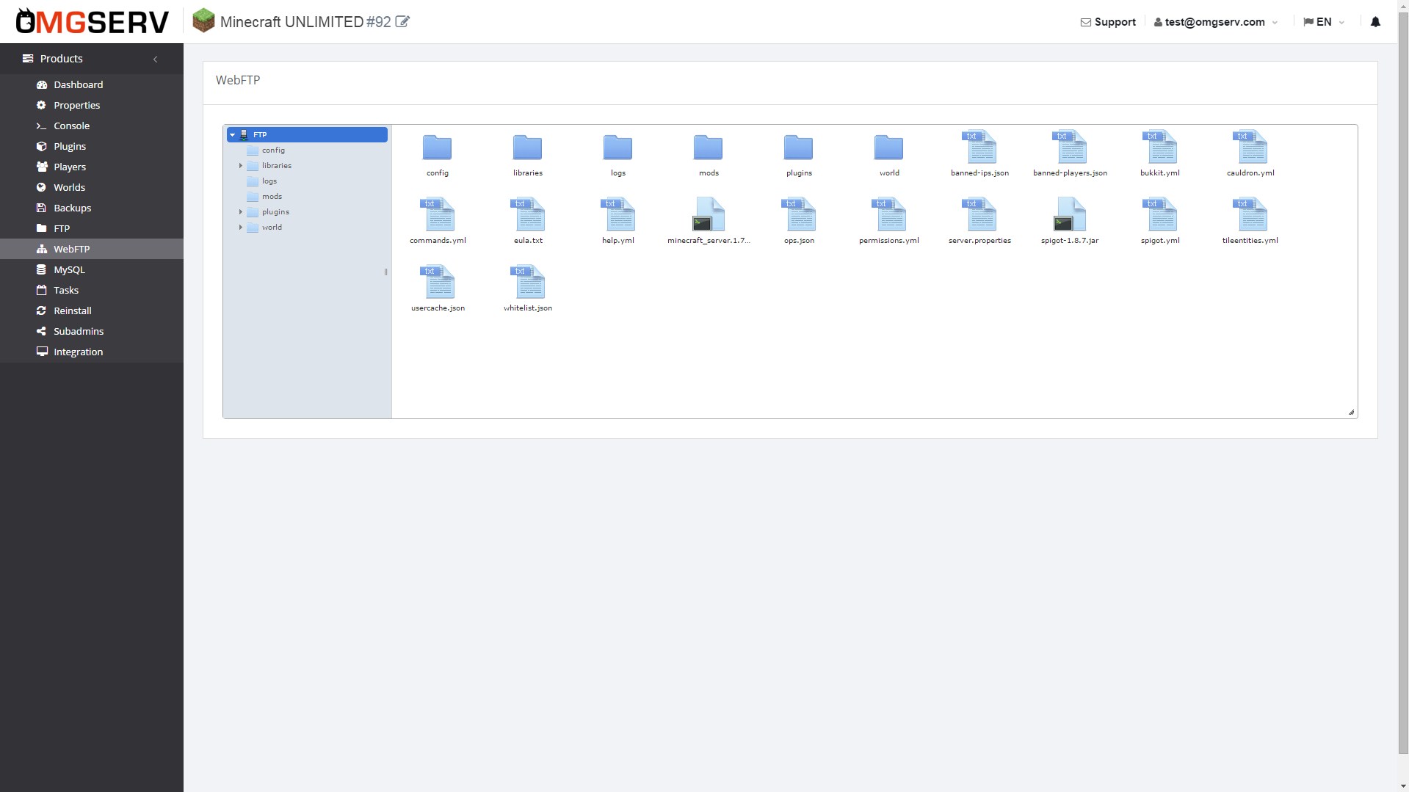Screen dimensions: 1409x792
Task: Select the tileentities.yml file icon
Action: 1250,214
